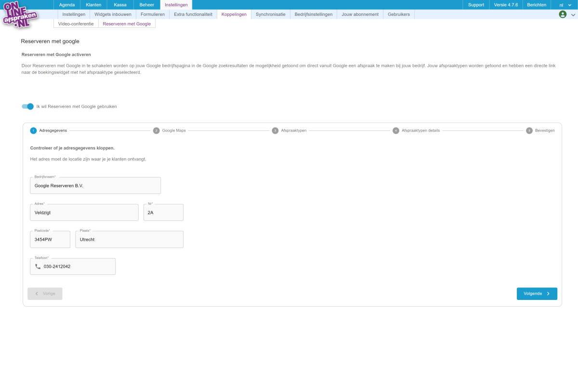This screenshot has height=388, width=578.
Task: Jump to step 3 Afspraaktypen
Action: 289,130
